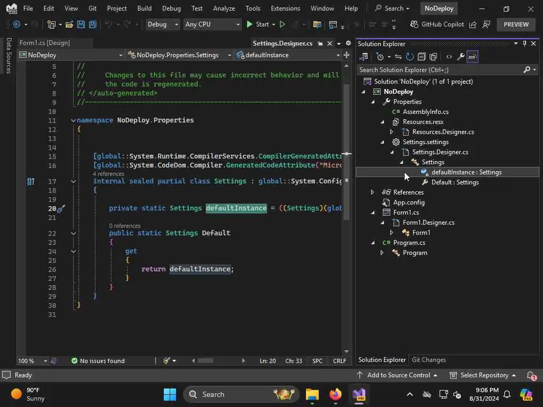This screenshot has width=543, height=407.
Task: Open the Build menu
Action: point(144,8)
